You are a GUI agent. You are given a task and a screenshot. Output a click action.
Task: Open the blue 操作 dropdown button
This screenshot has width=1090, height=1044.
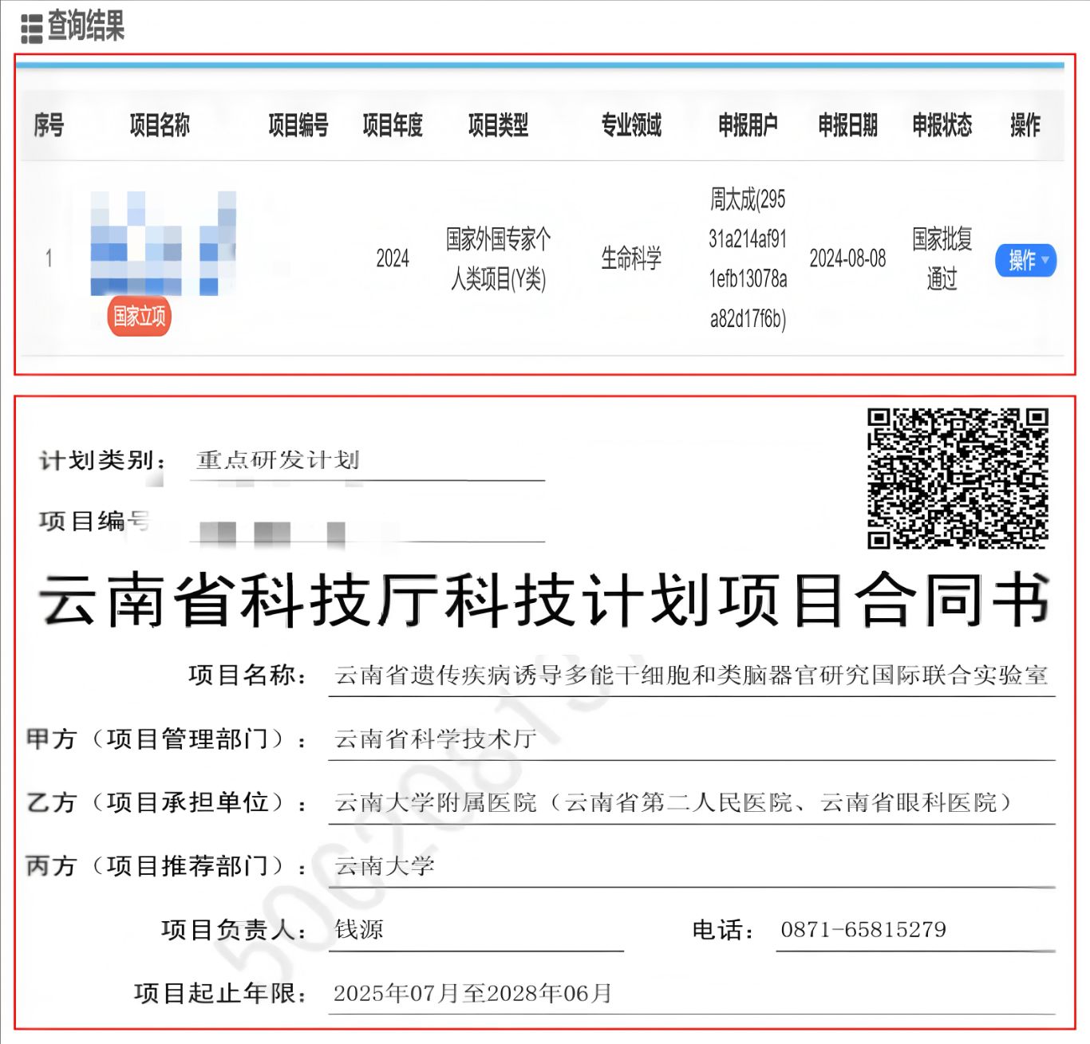coord(1025,261)
